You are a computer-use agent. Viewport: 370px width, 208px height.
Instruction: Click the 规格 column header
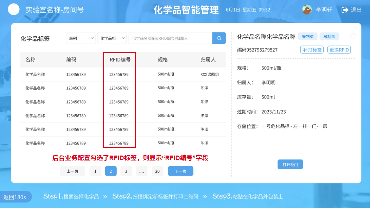pyautogui.click(x=162, y=60)
